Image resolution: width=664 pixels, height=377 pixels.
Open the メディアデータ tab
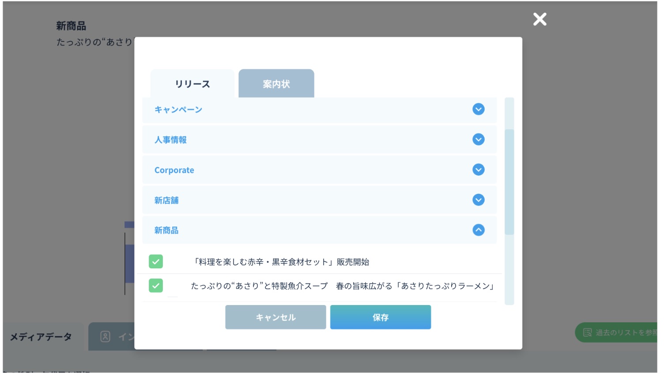click(41, 337)
